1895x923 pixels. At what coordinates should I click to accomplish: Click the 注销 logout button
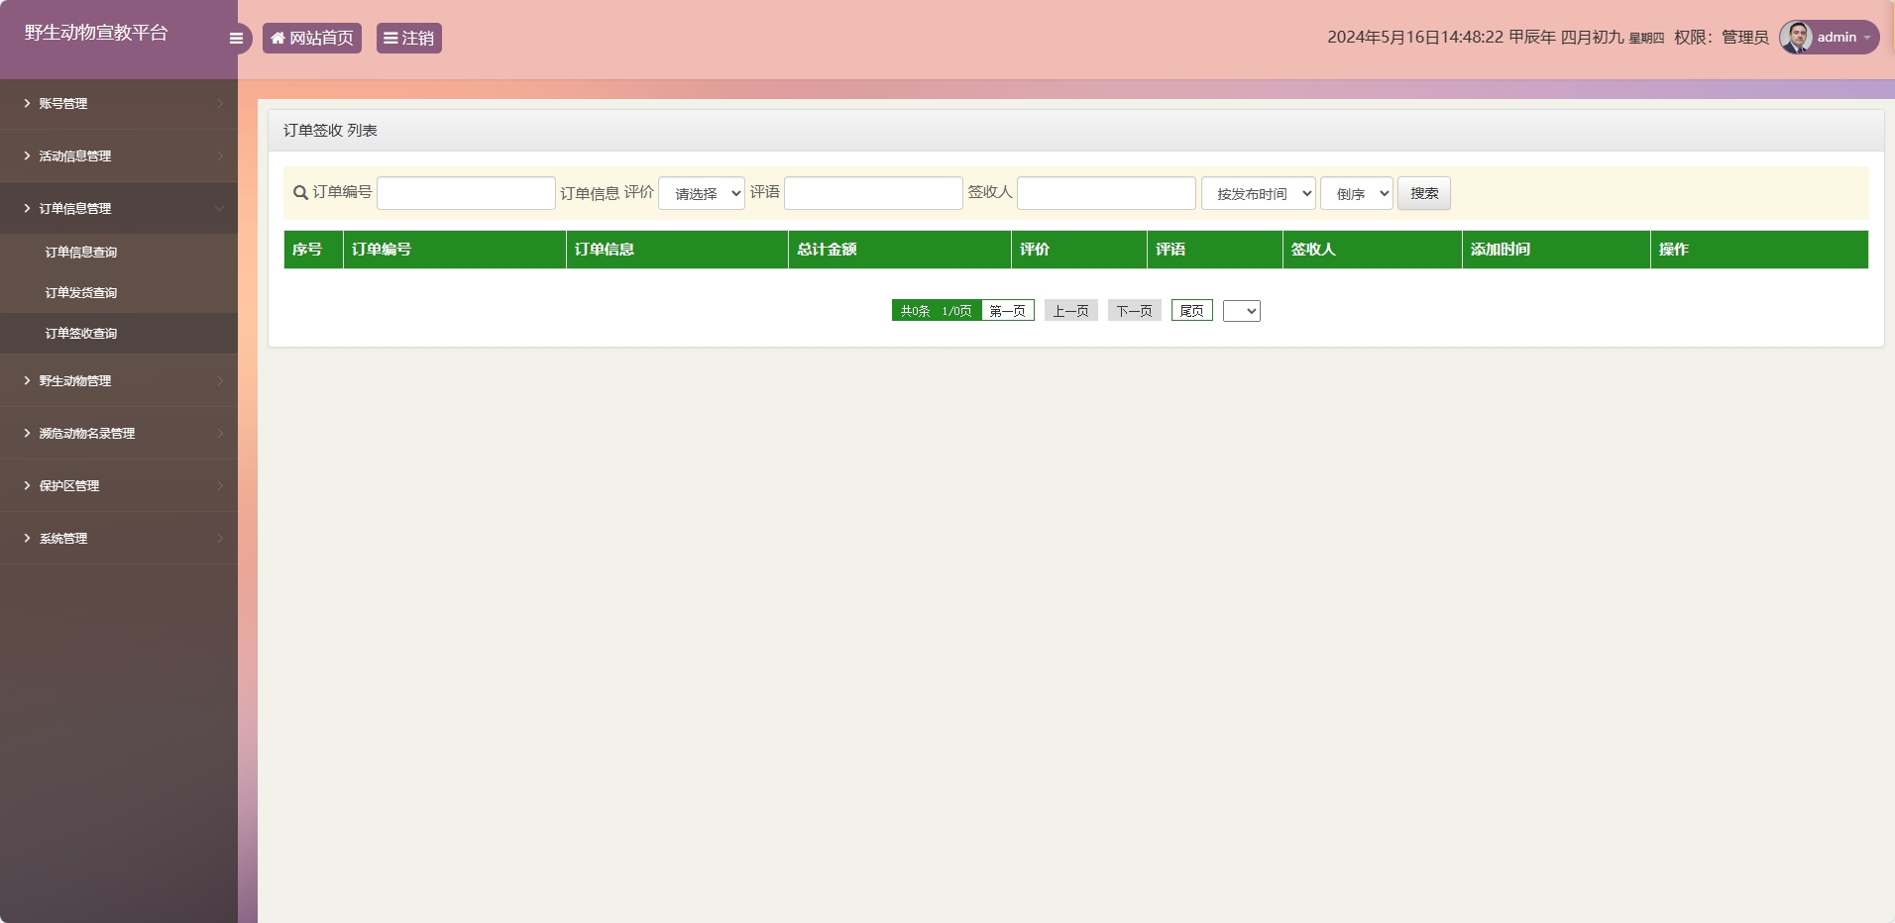click(408, 39)
